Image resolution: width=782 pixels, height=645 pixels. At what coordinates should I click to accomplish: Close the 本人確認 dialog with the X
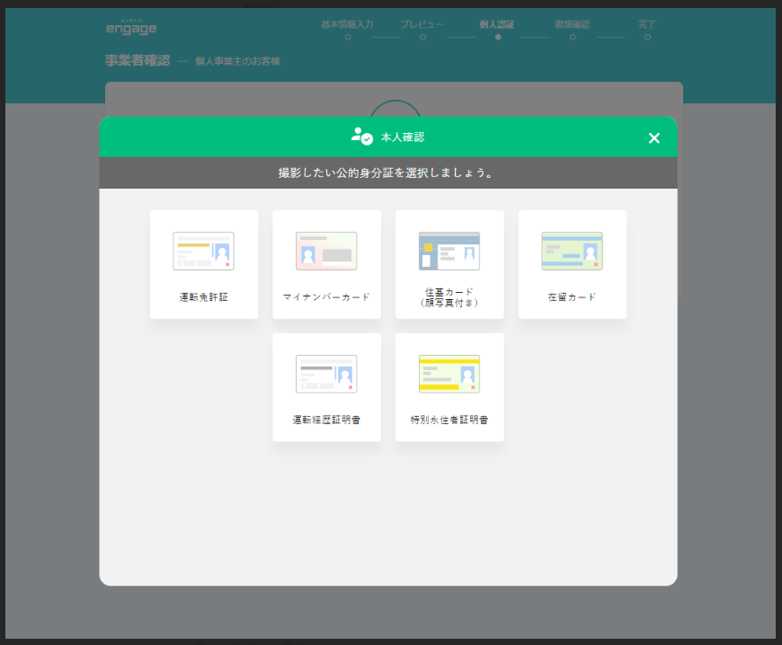pyautogui.click(x=653, y=138)
